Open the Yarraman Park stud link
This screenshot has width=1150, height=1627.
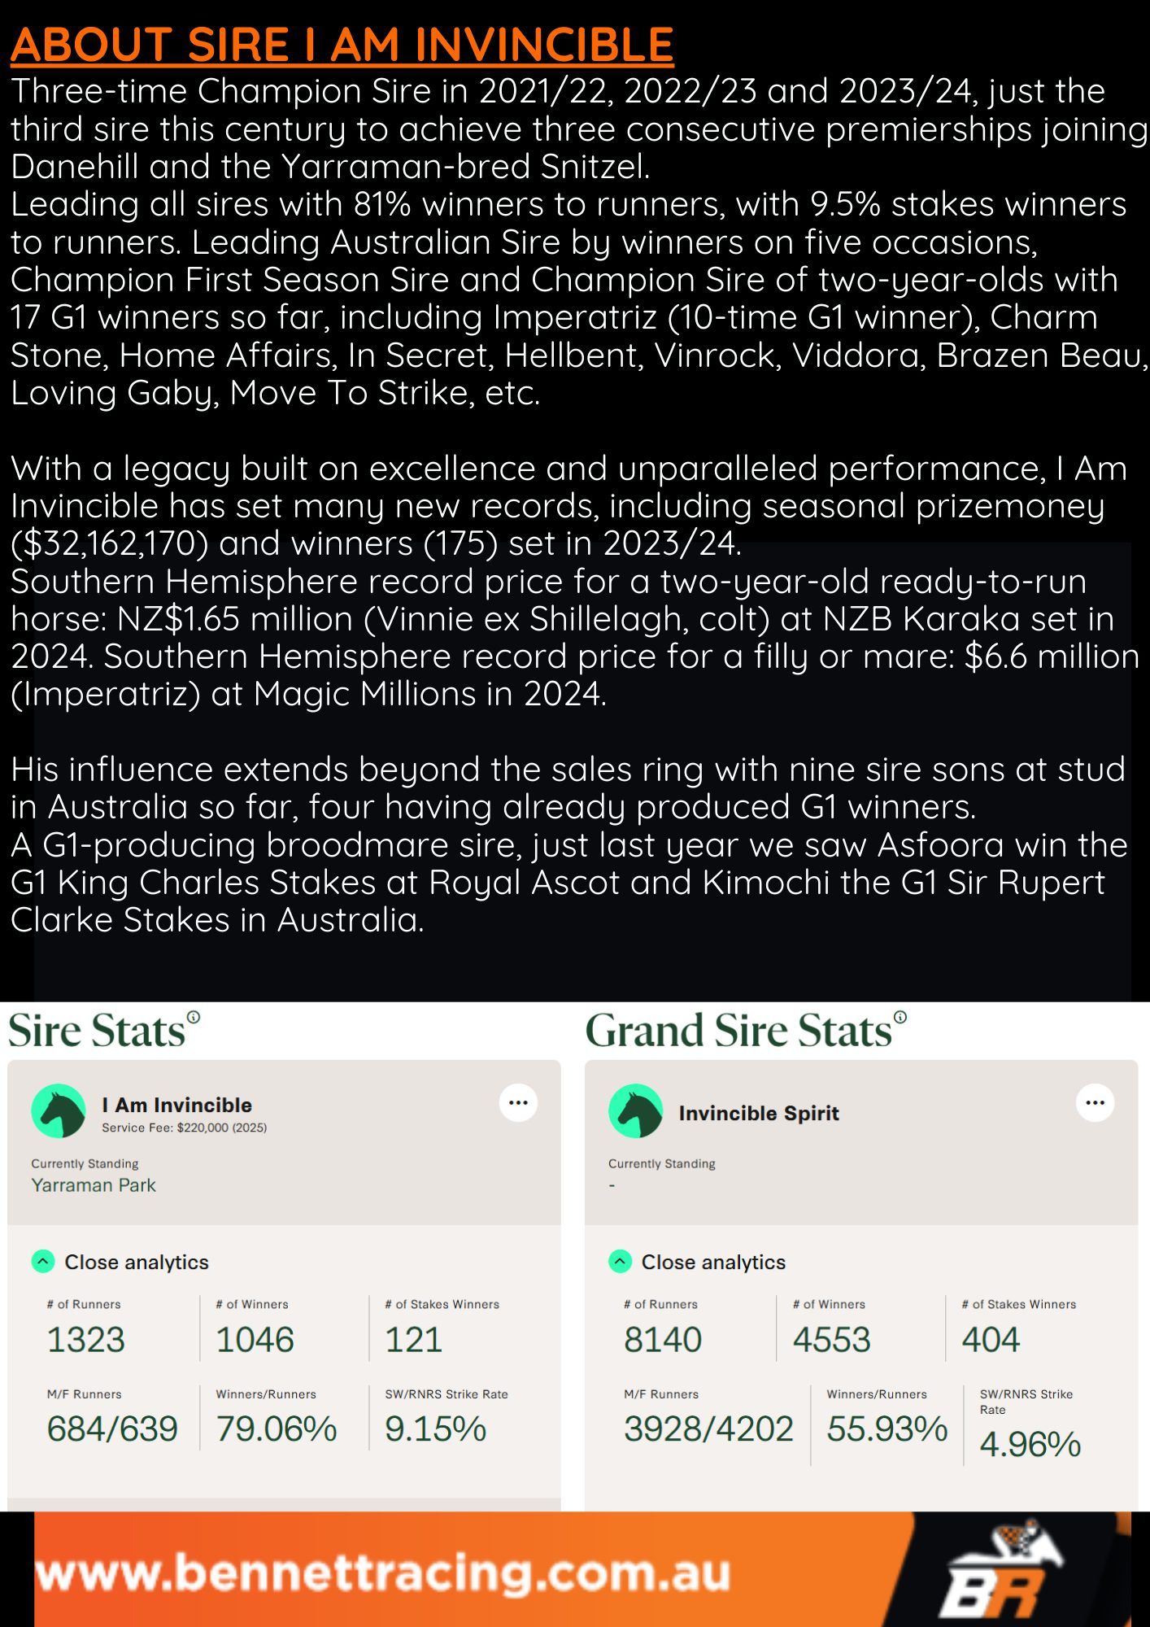(x=94, y=1185)
